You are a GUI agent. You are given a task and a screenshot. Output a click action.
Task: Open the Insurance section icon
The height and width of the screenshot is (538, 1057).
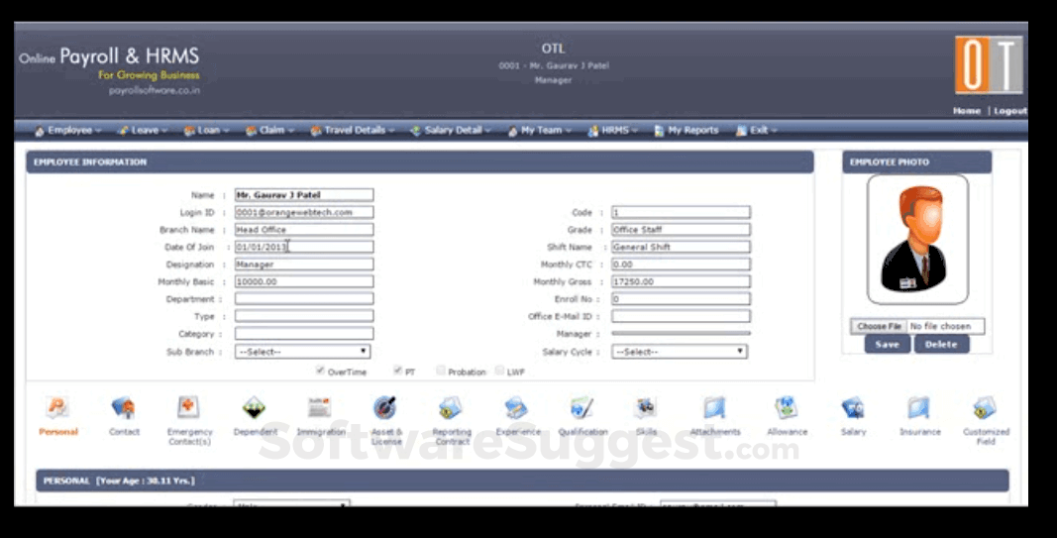point(919,408)
